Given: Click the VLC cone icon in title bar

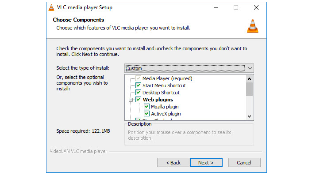Looking at the screenshot, I should click(x=51, y=7).
